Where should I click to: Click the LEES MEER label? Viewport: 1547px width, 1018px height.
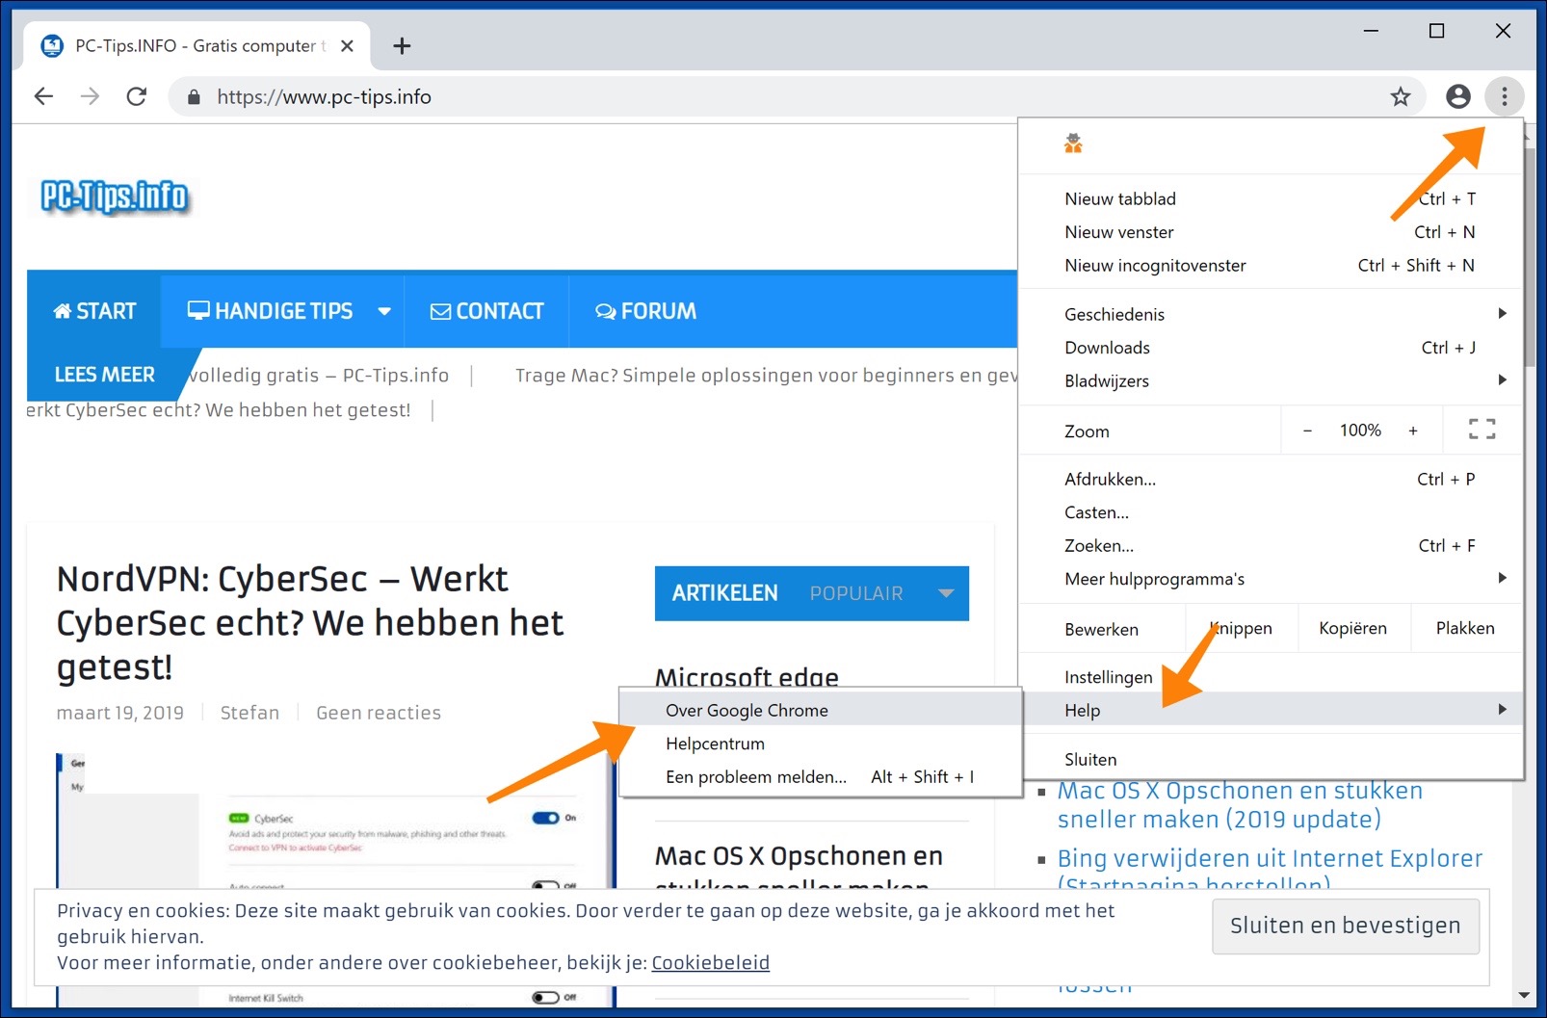[104, 375]
